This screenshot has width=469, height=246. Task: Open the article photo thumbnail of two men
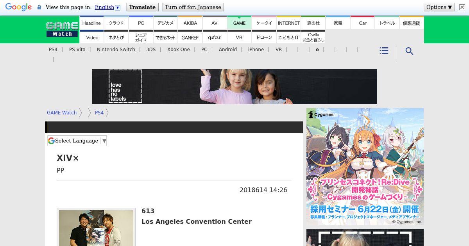click(96, 228)
